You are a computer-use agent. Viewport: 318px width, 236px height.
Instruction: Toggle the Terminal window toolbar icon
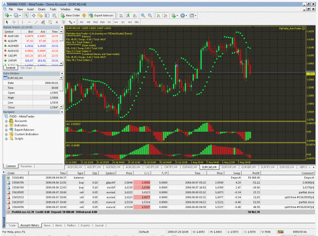pos(47,15)
